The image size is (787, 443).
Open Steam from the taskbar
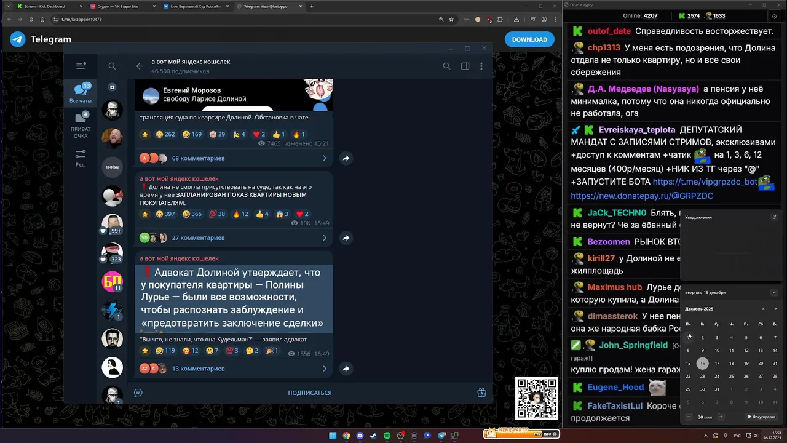coord(373,436)
